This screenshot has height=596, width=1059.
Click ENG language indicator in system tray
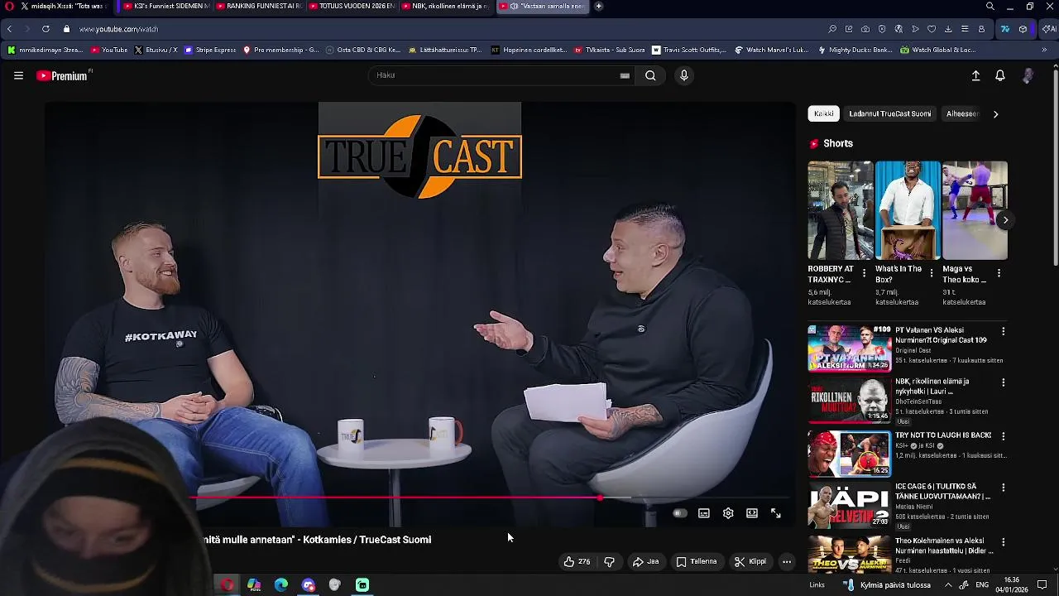tap(982, 584)
